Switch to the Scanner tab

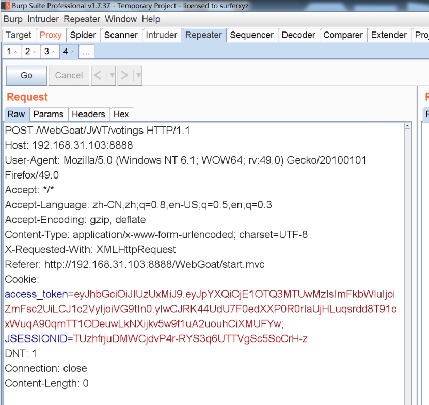point(121,35)
